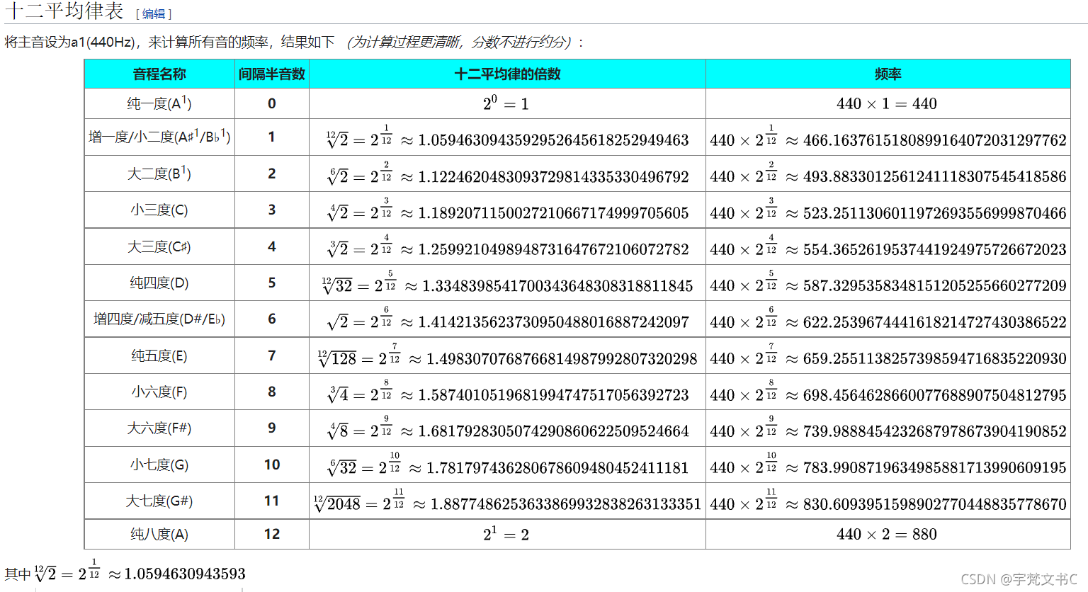Click the 2⁰ = 1 multiplier cell
Image resolution: width=1088 pixels, height=592 pixels.
point(507,103)
